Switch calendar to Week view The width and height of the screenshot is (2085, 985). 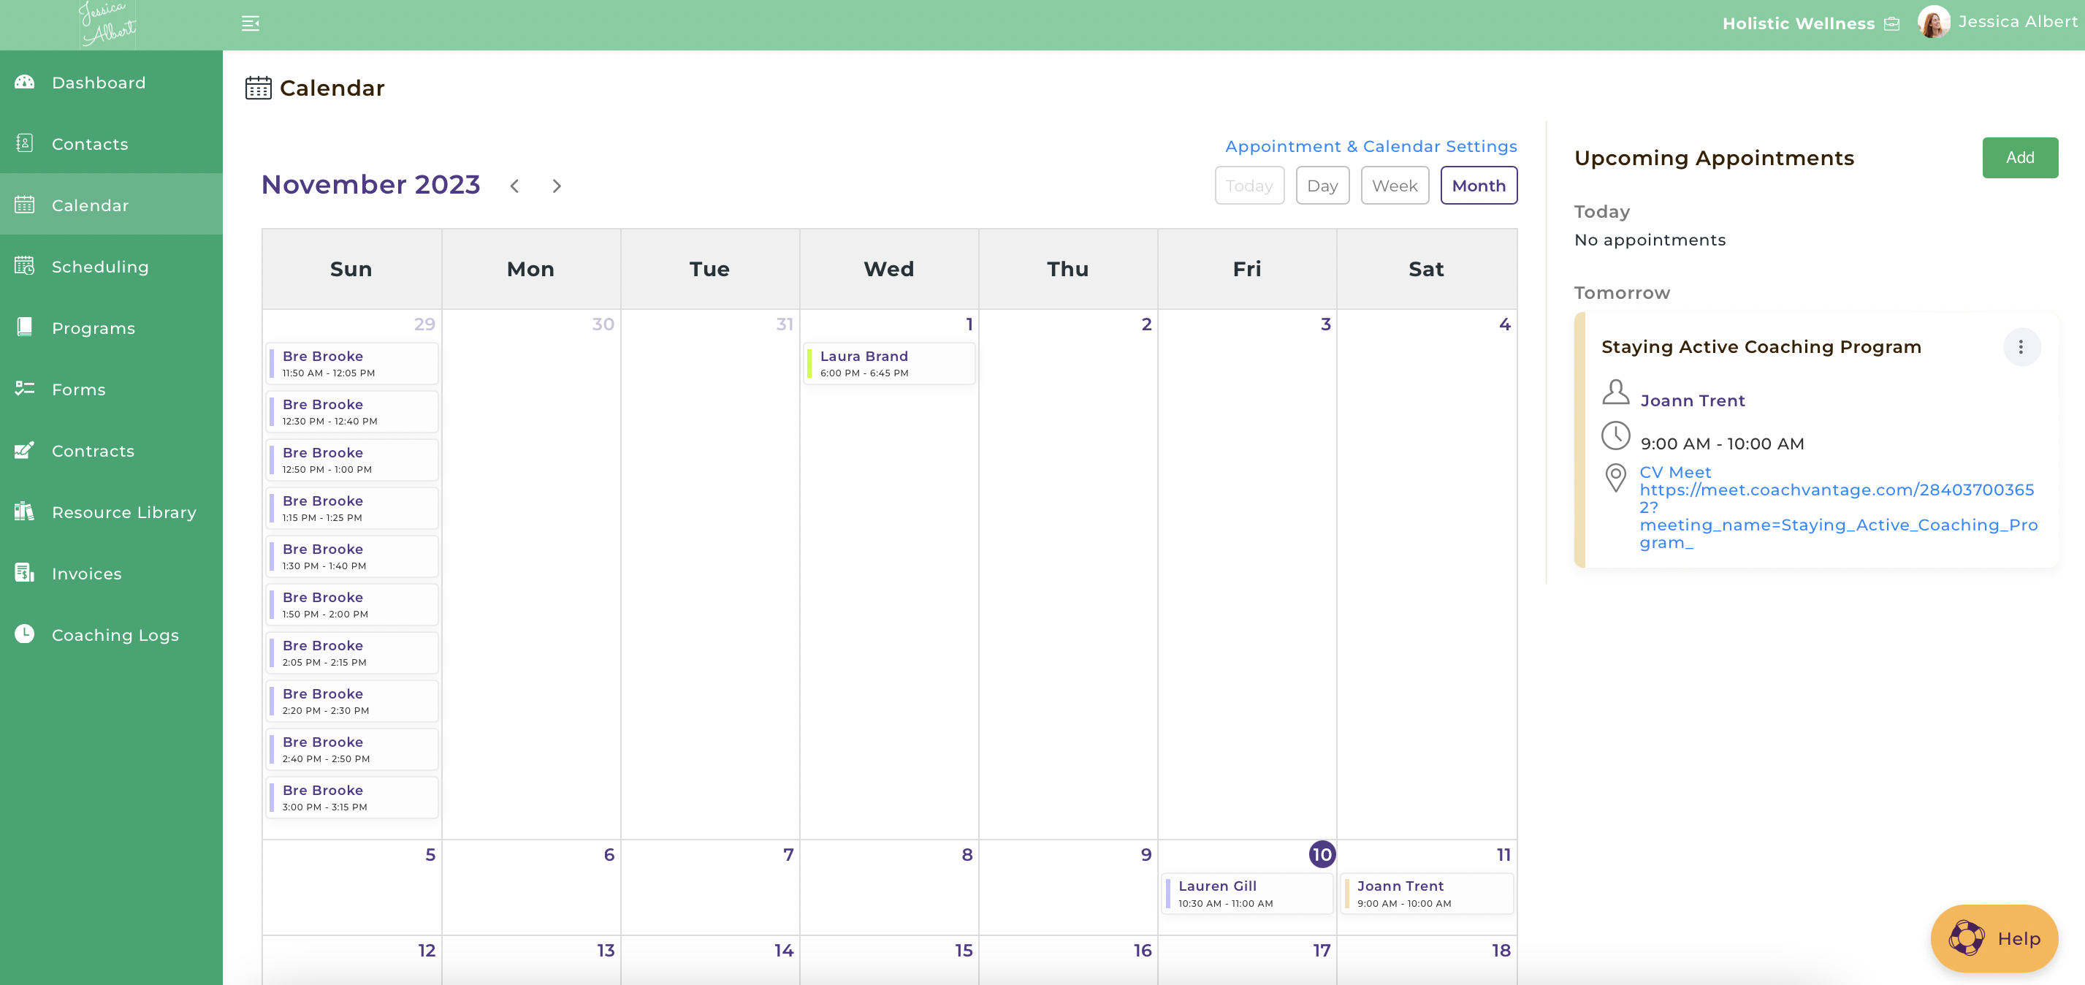pyautogui.click(x=1395, y=186)
